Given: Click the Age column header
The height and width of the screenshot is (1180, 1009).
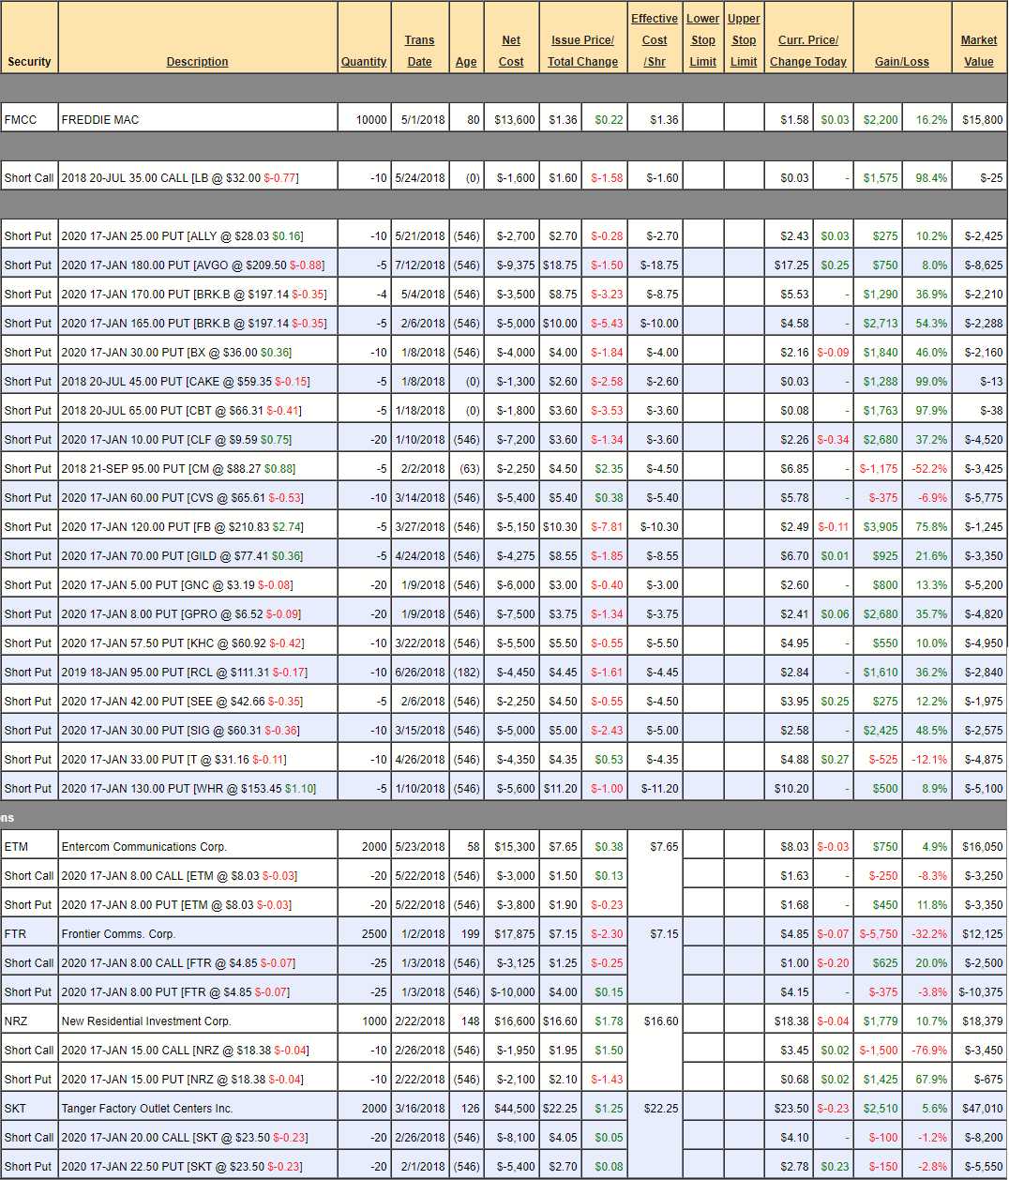Looking at the screenshot, I should tap(466, 62).
